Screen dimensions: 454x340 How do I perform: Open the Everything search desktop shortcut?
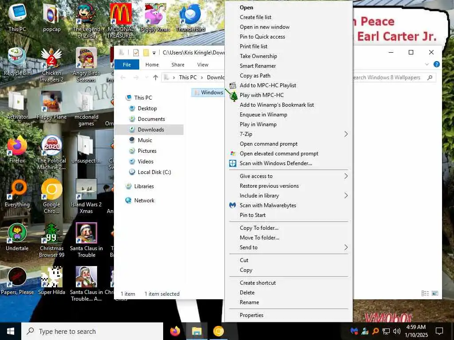tap(17, 193)
